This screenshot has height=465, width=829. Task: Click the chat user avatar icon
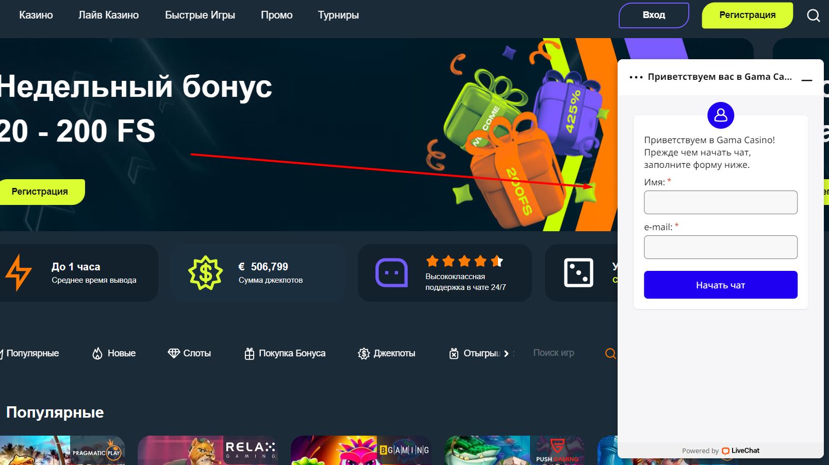[x=720, y=115]
